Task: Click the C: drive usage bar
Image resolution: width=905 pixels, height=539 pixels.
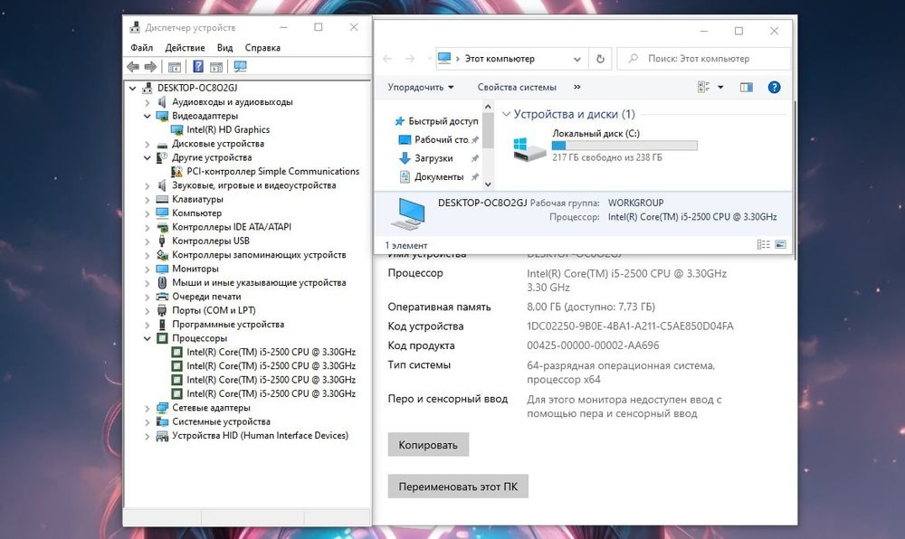Action: click(624, 146)
